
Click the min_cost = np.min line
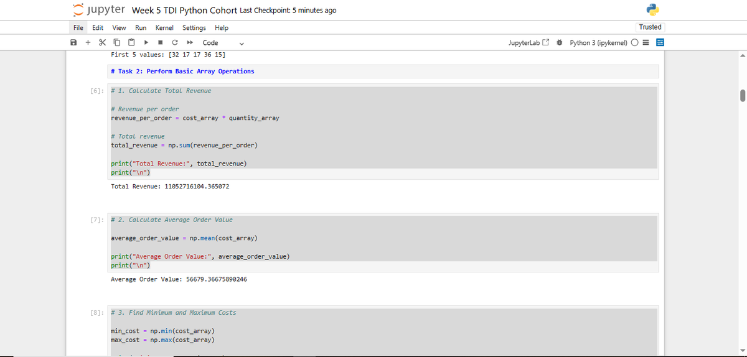click(x=162, y=331)
